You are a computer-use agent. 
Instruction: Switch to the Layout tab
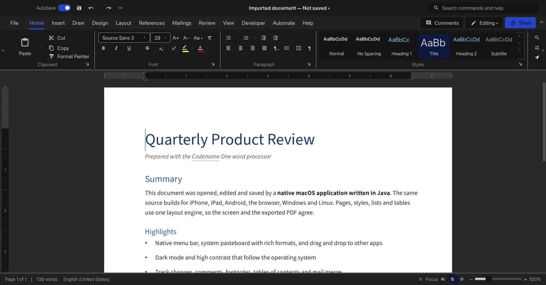coord(124,23)
